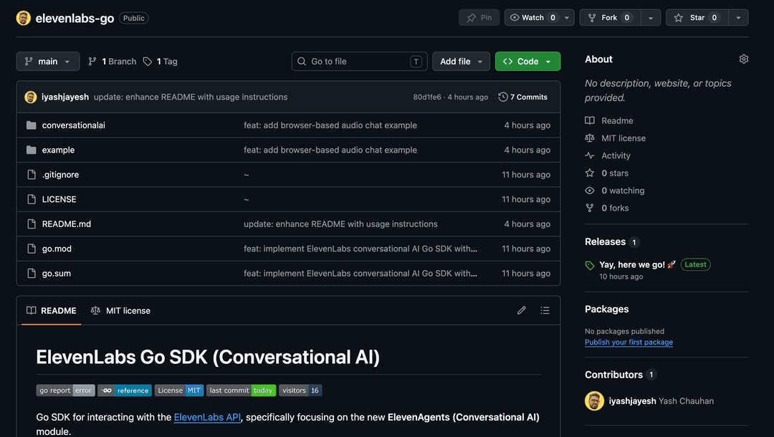
Task: Open About section settings via gear icon
Action: tap(743, 59)
